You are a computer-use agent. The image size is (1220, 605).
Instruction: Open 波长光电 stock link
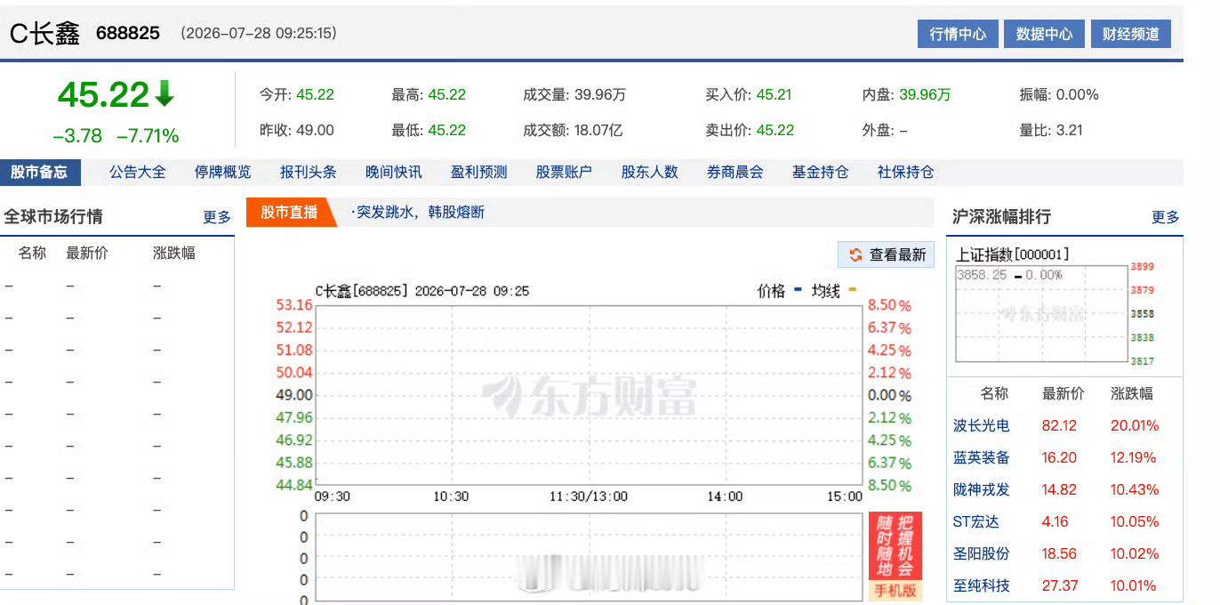tap(982, 425)
